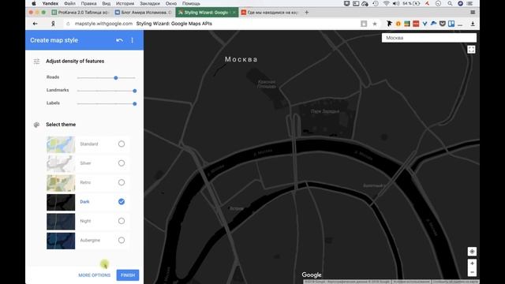Click the Aubergine theme thumbnail
This screenshot has width=505, height=284.
click(x=61, y=241)
